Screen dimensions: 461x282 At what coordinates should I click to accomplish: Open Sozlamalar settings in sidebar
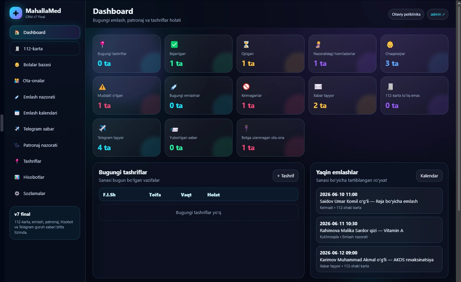coord(45,193)
